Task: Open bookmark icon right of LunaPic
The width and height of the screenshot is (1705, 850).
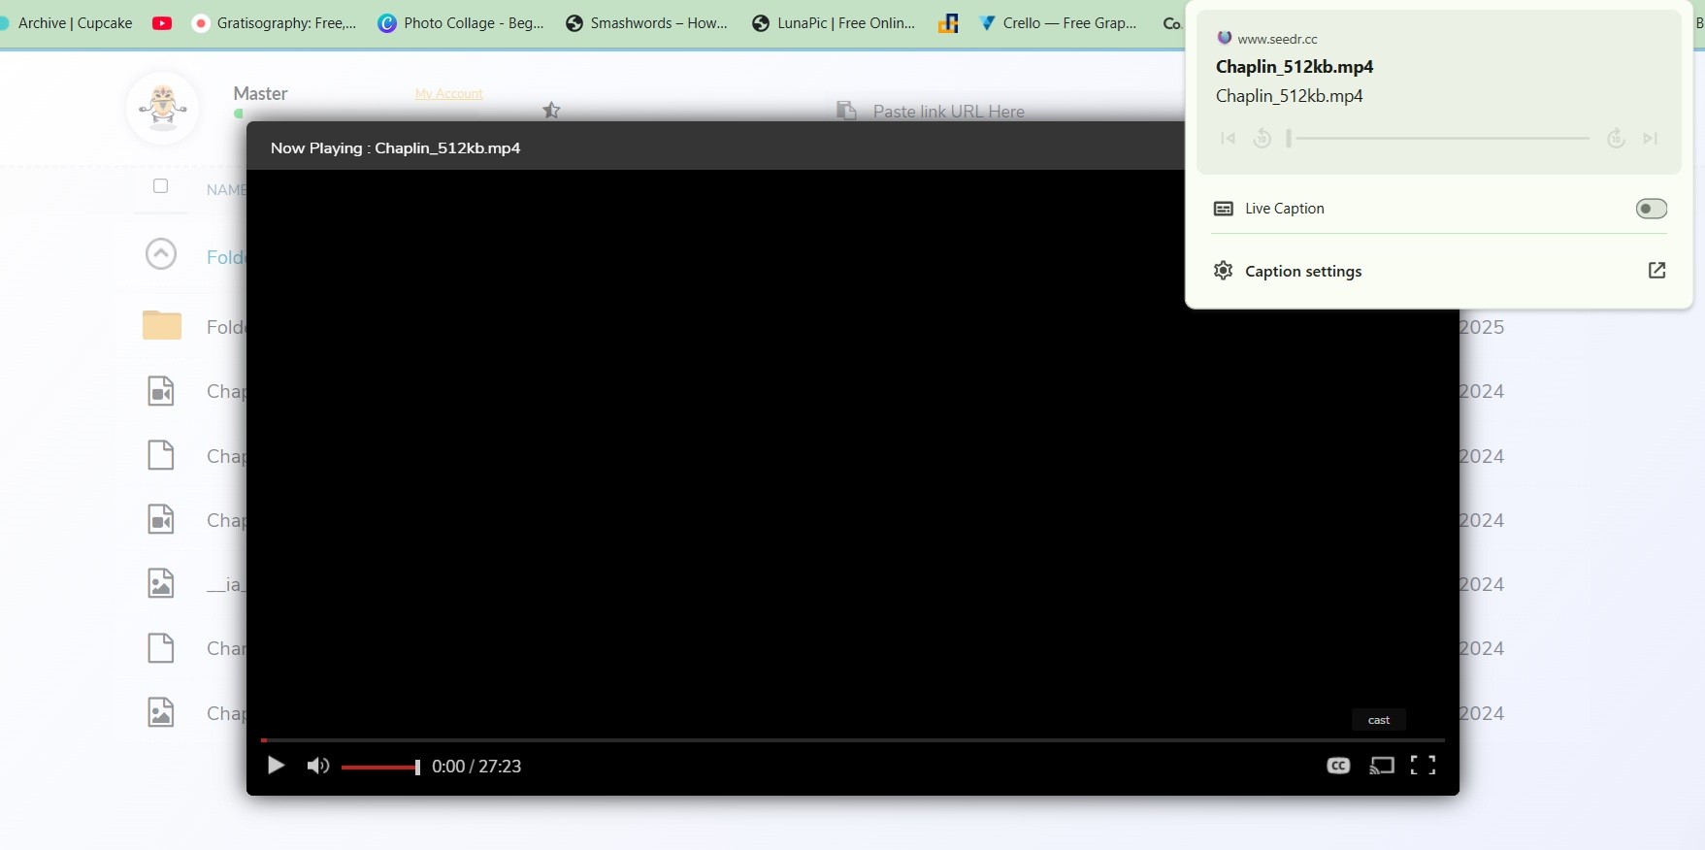Action: point(948,23)
